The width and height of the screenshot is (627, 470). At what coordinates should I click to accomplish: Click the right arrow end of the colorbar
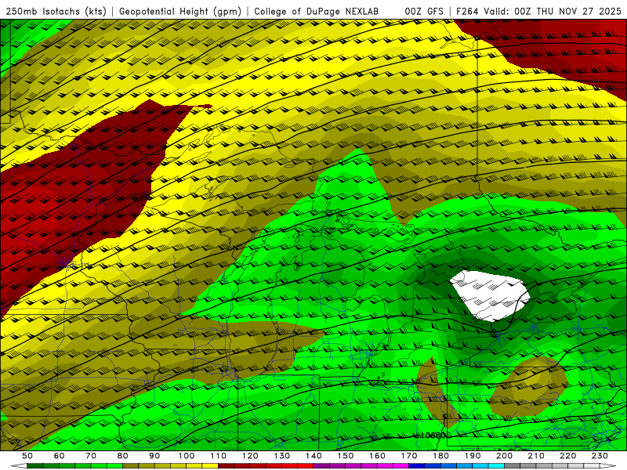[x=608, y=466]
